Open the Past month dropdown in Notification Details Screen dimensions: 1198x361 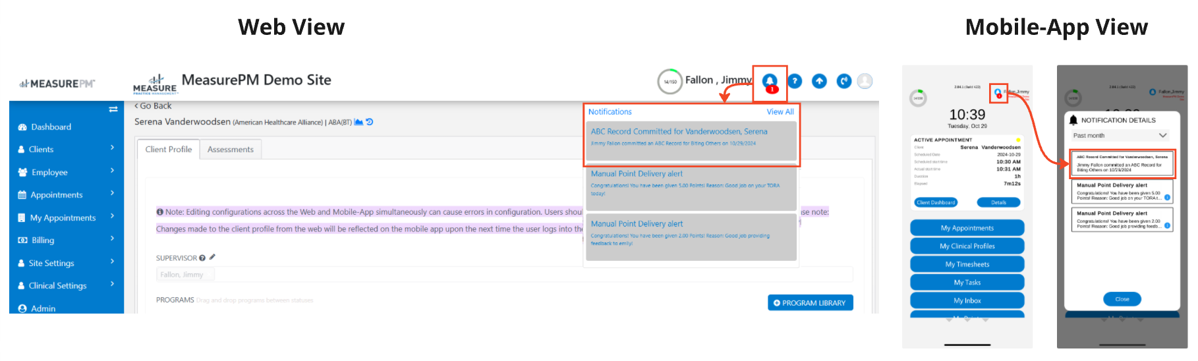point(1120,136)
